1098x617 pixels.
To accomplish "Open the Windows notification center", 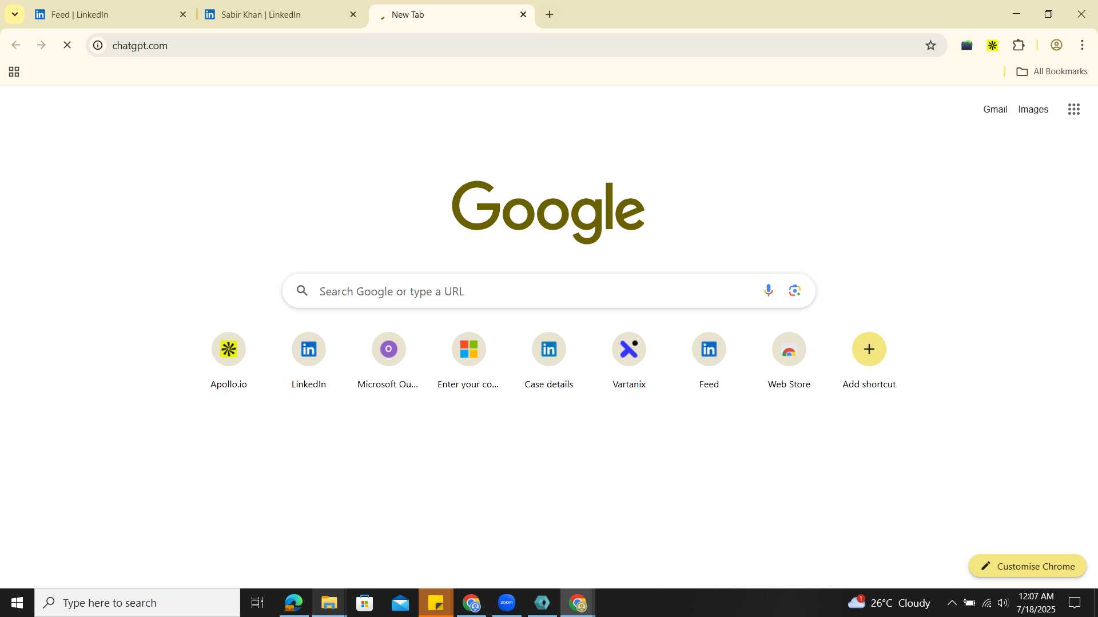I will (1075, 603).
